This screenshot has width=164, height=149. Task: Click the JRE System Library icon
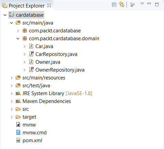pyautogui.click(x=18, y=93)
